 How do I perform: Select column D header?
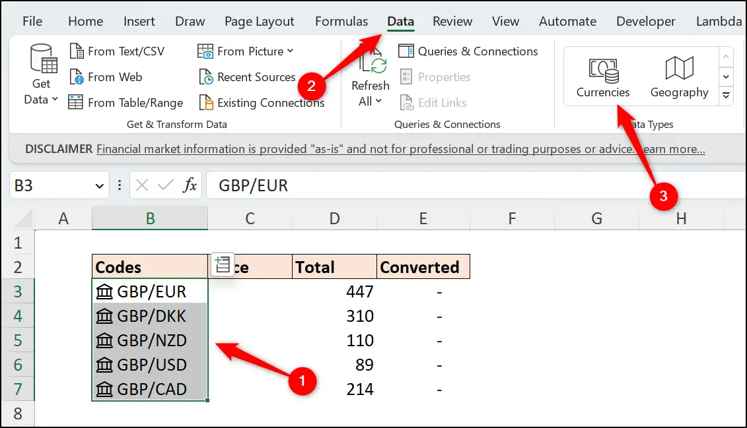[x=334, y=218]
